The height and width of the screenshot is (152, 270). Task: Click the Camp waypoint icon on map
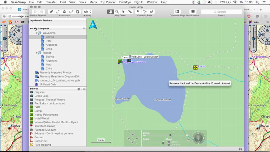pos(119,61)
